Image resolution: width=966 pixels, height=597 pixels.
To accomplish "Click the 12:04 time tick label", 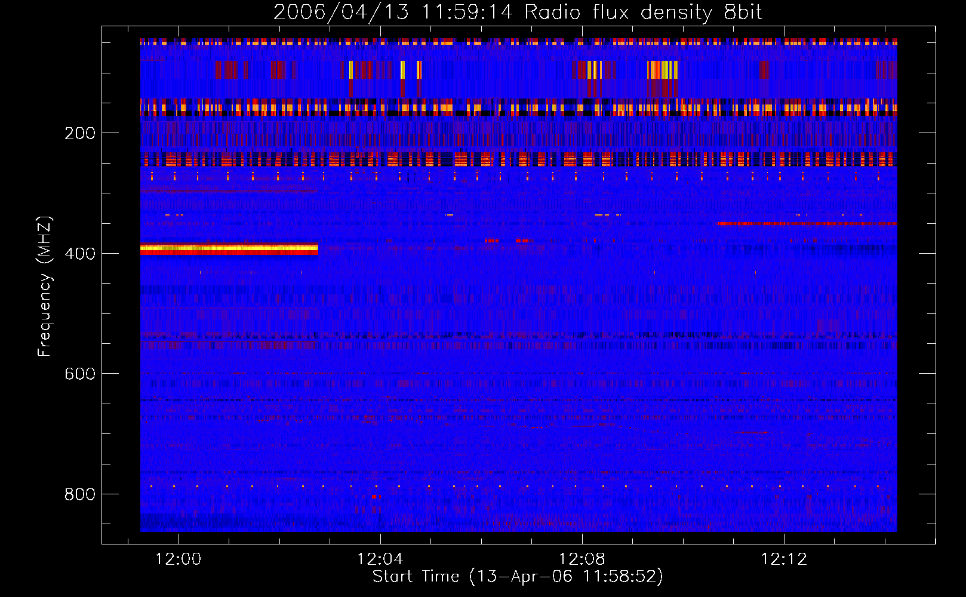I will (x=380, y=559).
